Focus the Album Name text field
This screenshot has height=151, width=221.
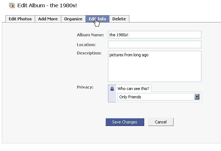pos(154,35)
